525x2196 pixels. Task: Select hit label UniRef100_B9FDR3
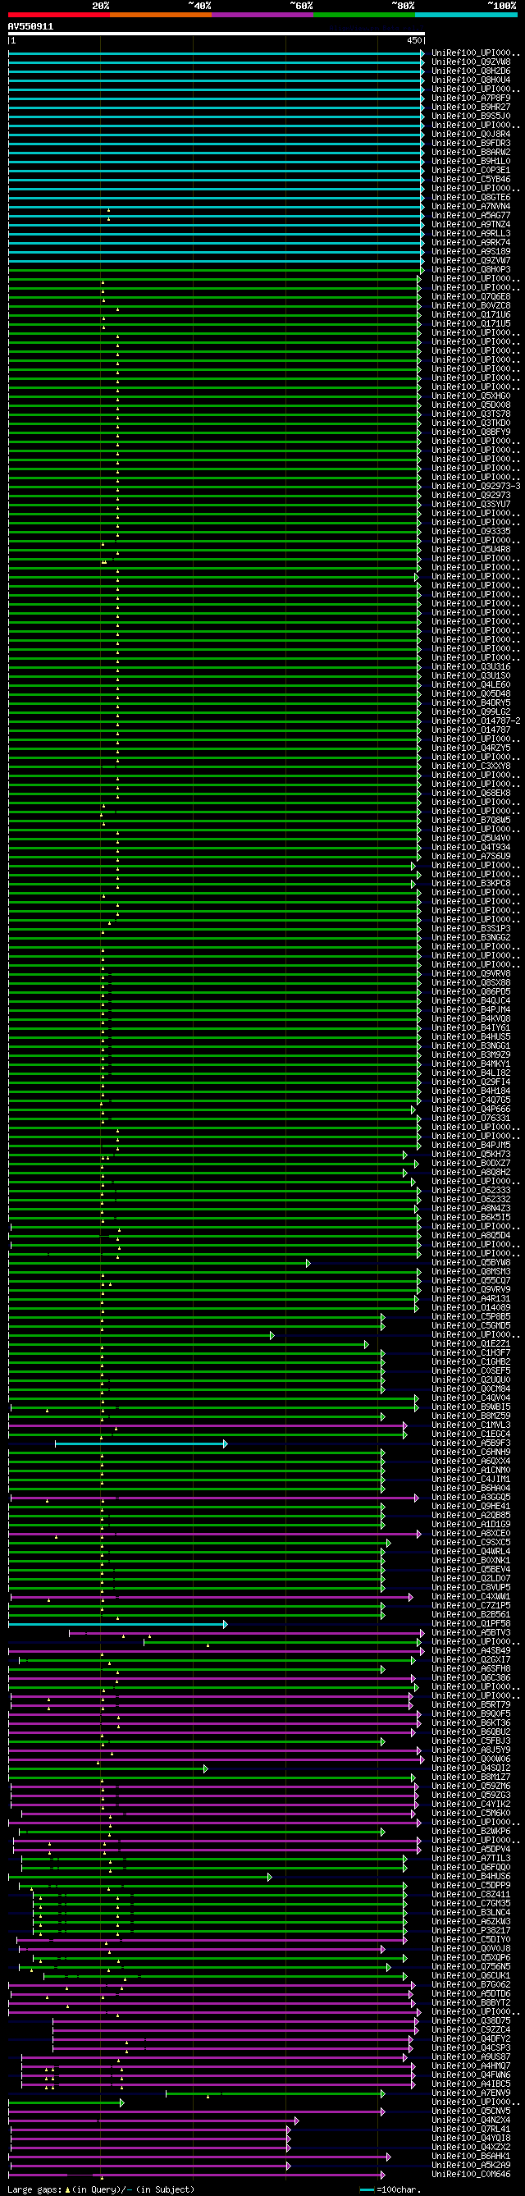click(472, 144)
